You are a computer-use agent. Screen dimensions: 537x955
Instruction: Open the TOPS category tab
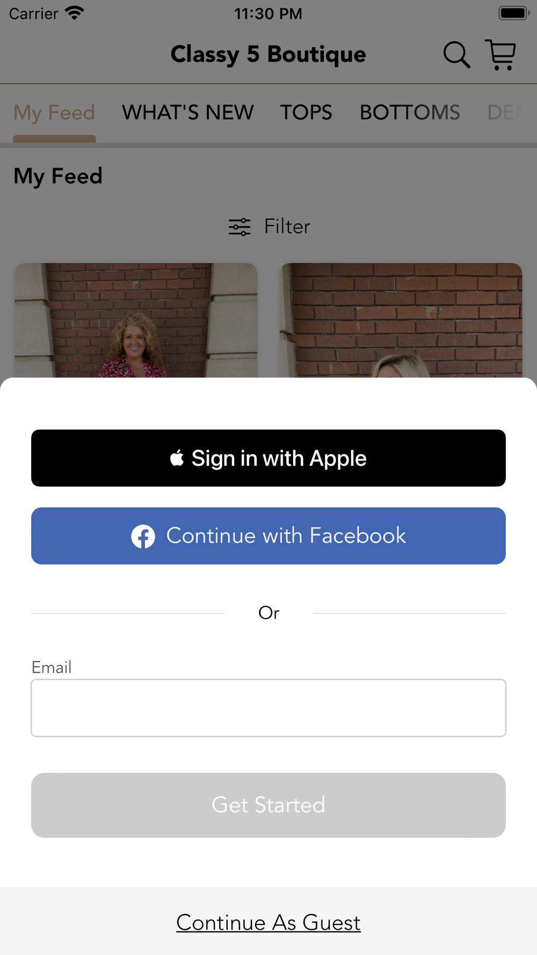[306, 112]
